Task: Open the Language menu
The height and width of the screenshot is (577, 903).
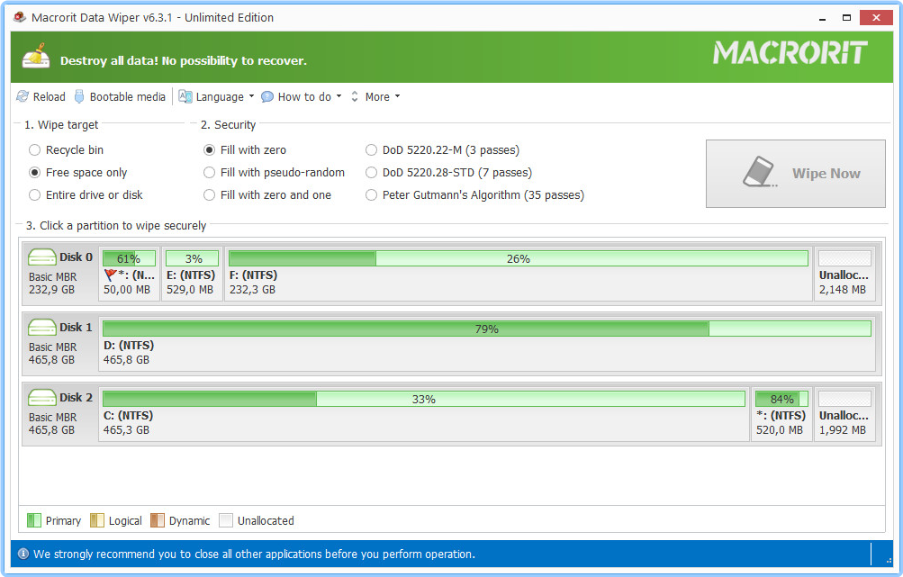Action: (216, 96)
